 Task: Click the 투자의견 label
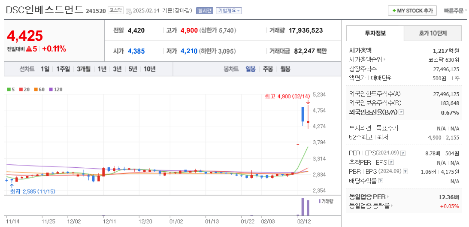pyautogui.click(x=360, y=128)
